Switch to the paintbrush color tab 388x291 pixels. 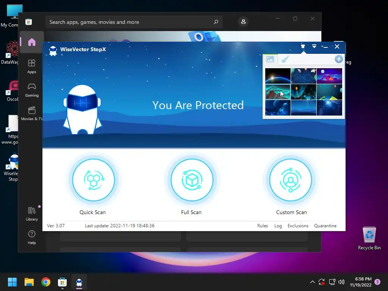coord(285,59)
